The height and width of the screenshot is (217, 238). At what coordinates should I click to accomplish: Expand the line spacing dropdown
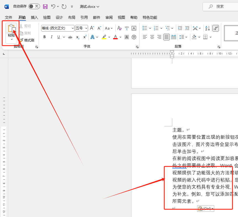[186, 37]
